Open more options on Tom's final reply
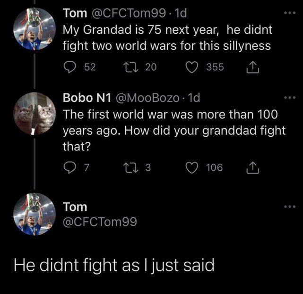Viewport: 303px width, 294px height. click(x=290, y=207)
